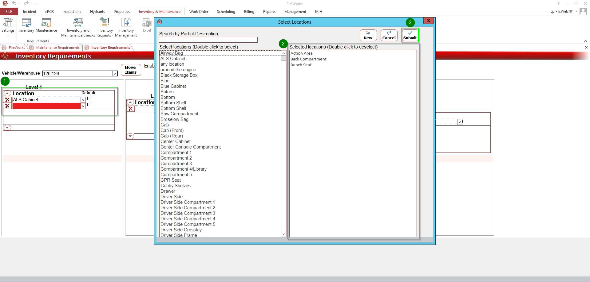Click the New button in the dialog

[368, 35]
